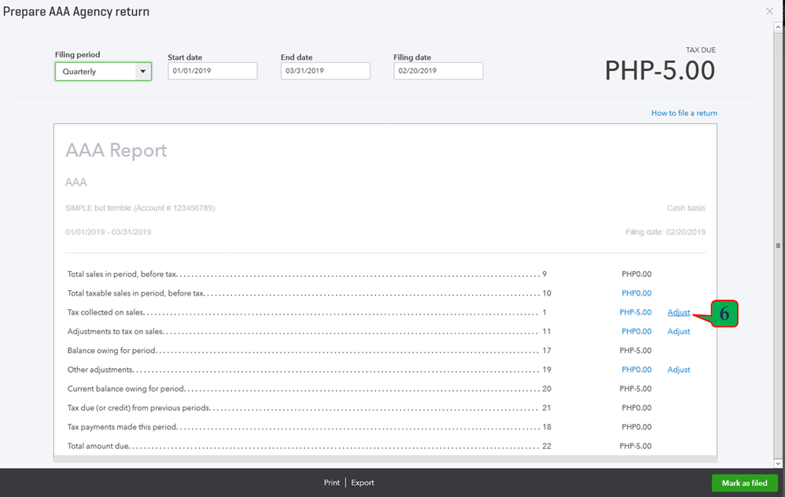Viewport: 785px width, 497px height.
Task: Click Print in the bottom bar
Action: click(332, 483)
